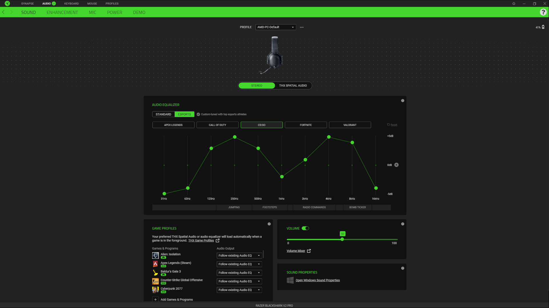
Task: Click the Apex Legends (Steam) game icon
Action: [x=155, y=264]
